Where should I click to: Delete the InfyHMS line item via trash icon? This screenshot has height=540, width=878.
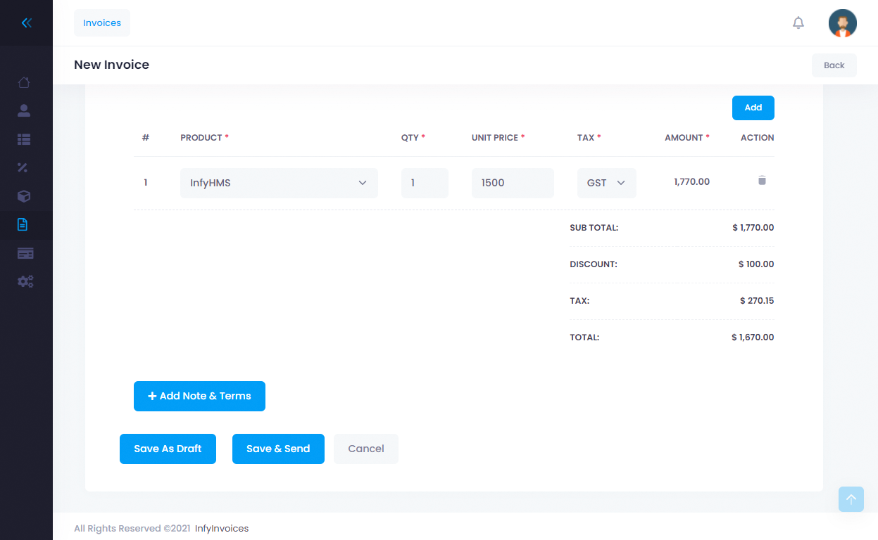pos(762,181)
